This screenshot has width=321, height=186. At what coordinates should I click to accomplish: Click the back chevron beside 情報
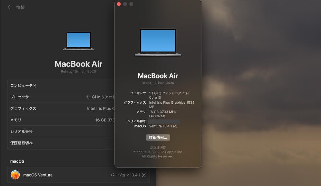(9, 7)
